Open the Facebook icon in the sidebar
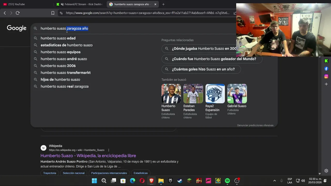Image resolution: width=331 pixels, height=186 pixels. click(326, 69)
